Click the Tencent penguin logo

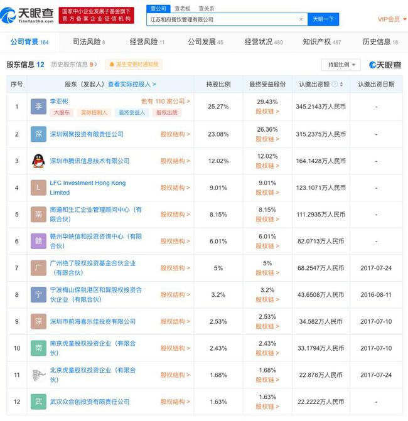pyautogui.click(x=38, y=161)
